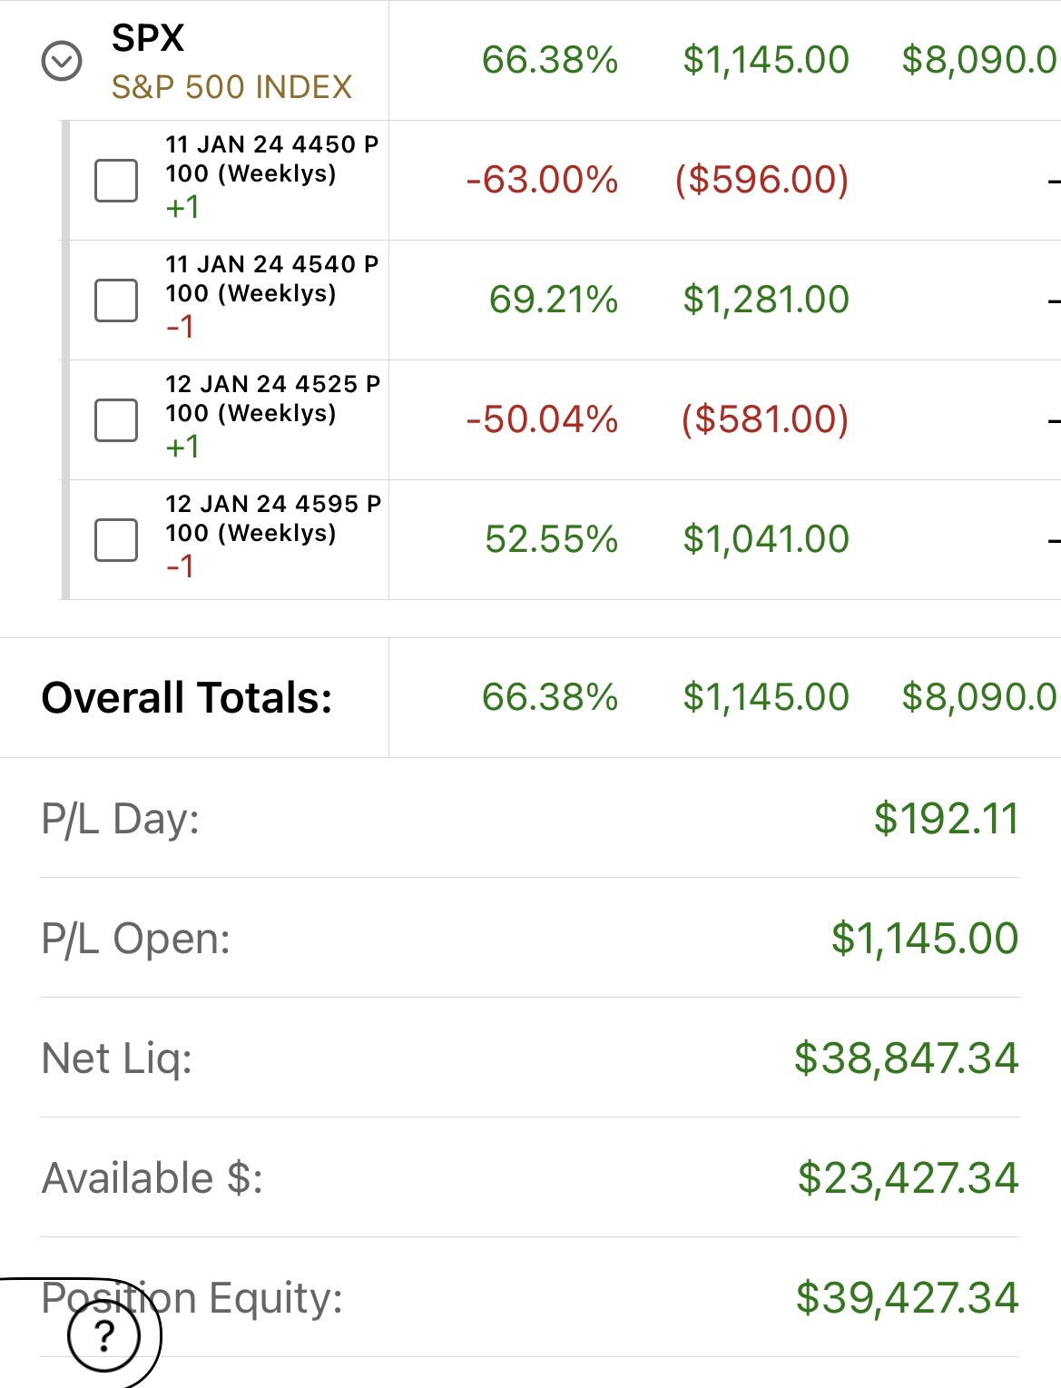
Task: Tap the ($581.00) loss value
Action: 765,419
